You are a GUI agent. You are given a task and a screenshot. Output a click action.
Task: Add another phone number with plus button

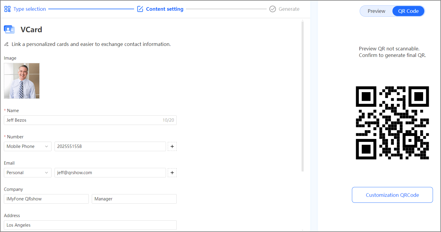click(x=172, y=146)
